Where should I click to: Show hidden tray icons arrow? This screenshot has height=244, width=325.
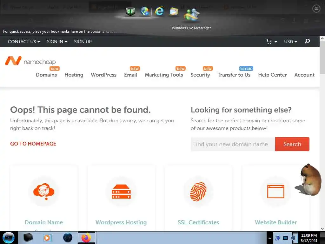click(270, 238)
